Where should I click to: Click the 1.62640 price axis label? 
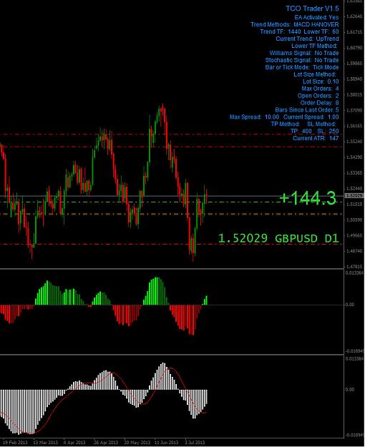354,16
